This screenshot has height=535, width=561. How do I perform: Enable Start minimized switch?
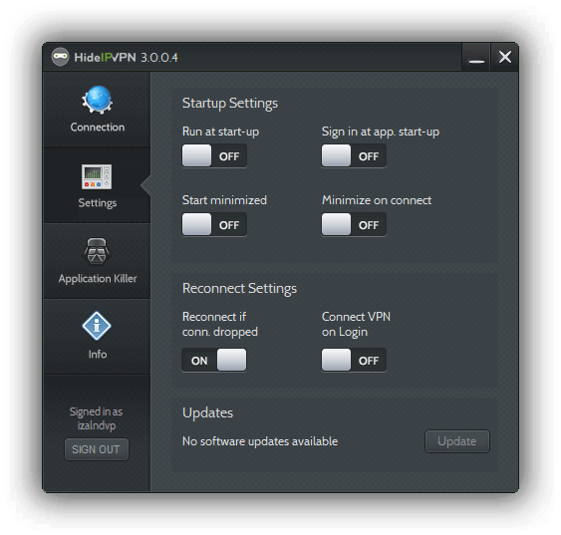tap(214, 224)
